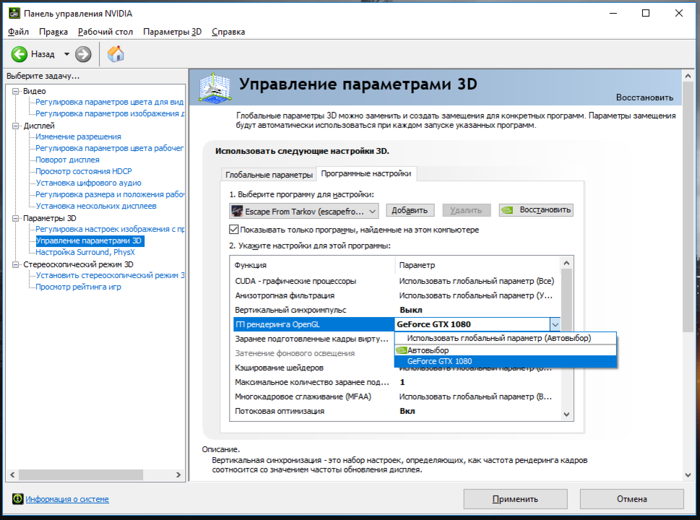Viewport: 700px width, 520px height.
Task: Switch to Глобальные параметры tab
Action: (x=269, y=175)
